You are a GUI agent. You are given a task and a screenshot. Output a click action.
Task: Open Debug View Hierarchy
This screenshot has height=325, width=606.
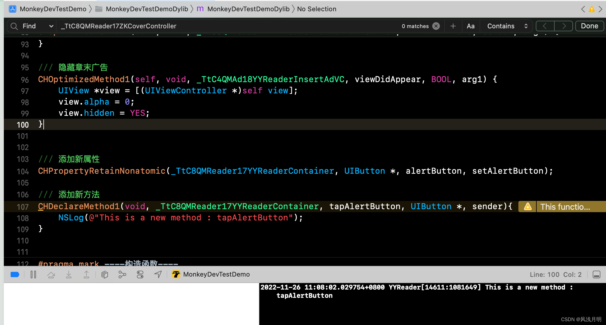coord(105,274)
